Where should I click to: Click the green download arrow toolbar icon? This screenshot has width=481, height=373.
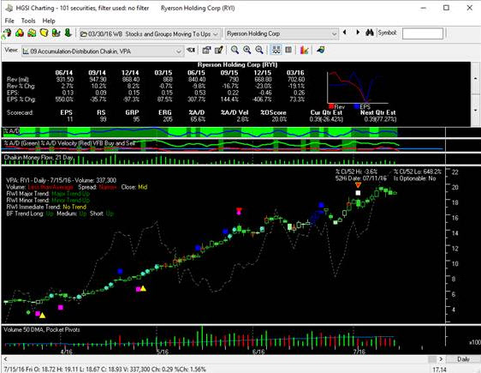point(68,33)
